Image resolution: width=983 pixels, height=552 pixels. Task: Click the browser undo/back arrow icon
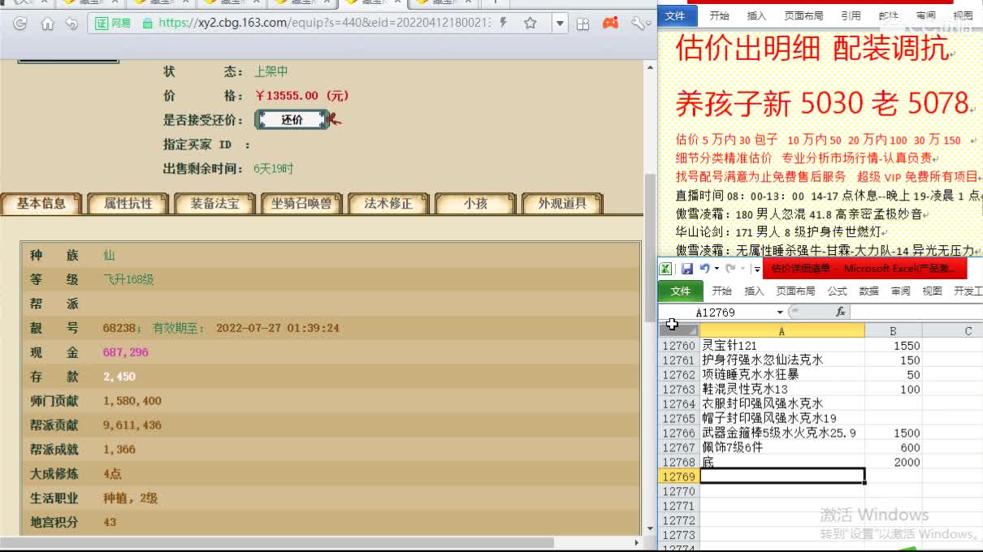click(71, 24)
